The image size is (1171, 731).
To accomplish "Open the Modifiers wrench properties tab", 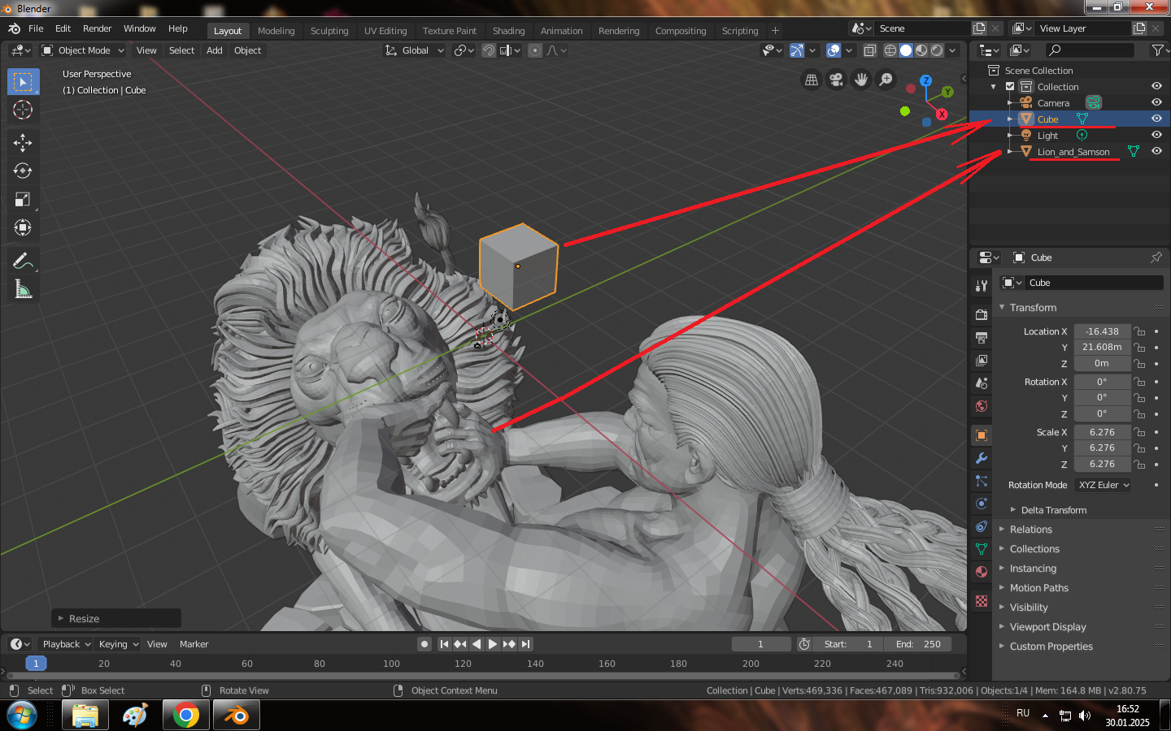I will point(982,458).
